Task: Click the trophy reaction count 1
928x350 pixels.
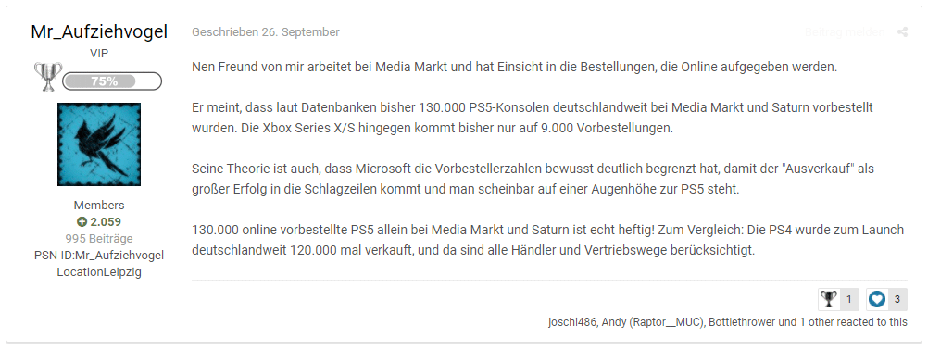Action: click(x=848, y=300)
